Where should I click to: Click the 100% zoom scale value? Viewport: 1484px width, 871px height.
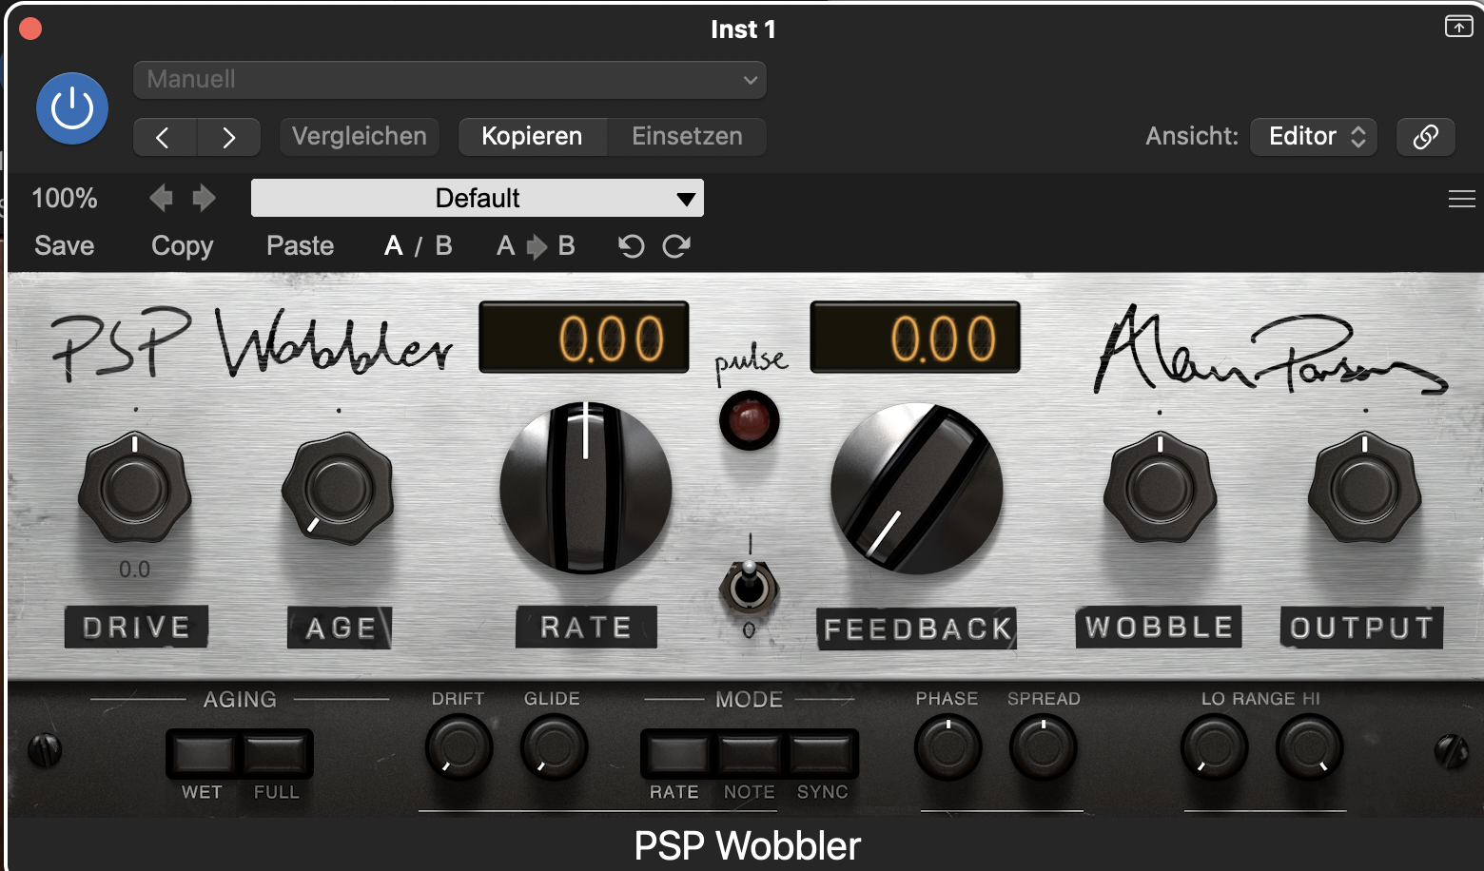[x=65, y=198]
